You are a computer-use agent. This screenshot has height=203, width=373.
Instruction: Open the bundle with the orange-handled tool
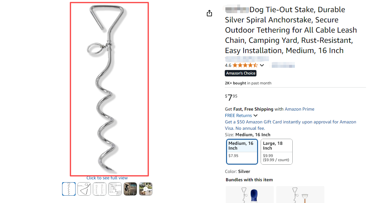click(300, 194)
